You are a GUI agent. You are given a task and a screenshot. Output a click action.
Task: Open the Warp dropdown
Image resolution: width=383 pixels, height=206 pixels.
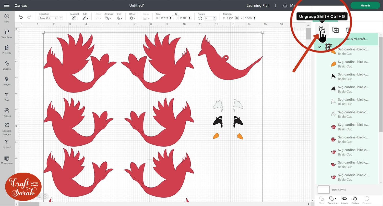146,18
